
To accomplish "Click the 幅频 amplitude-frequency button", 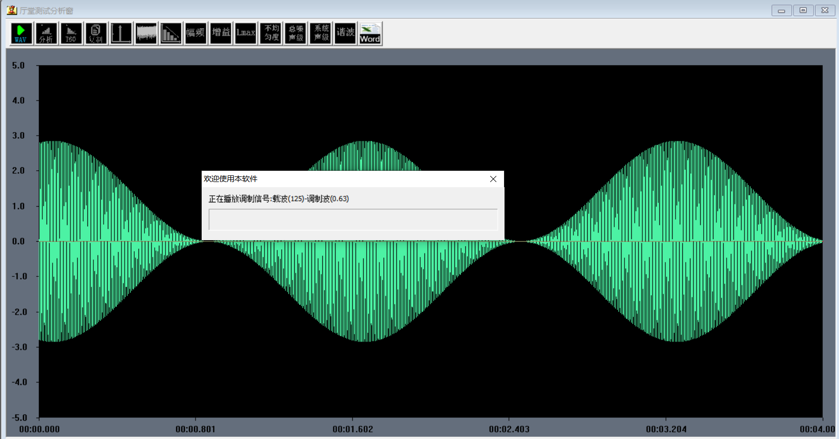I will pyautogui.click(x=196, y=34).
